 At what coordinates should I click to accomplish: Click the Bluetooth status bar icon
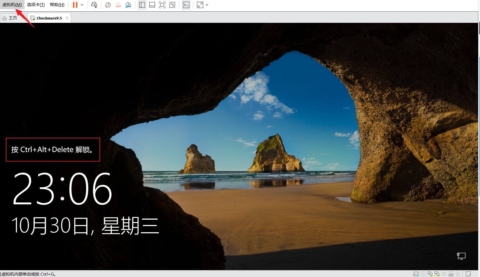[458, 274]
